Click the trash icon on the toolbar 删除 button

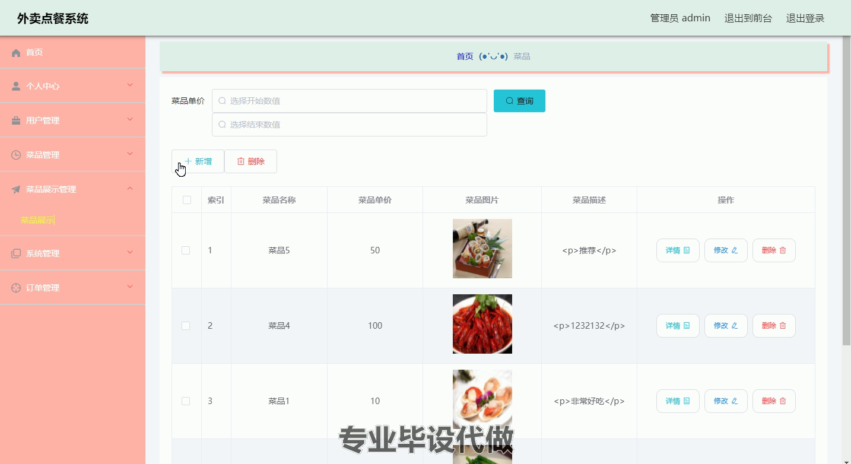click(241, 161)
